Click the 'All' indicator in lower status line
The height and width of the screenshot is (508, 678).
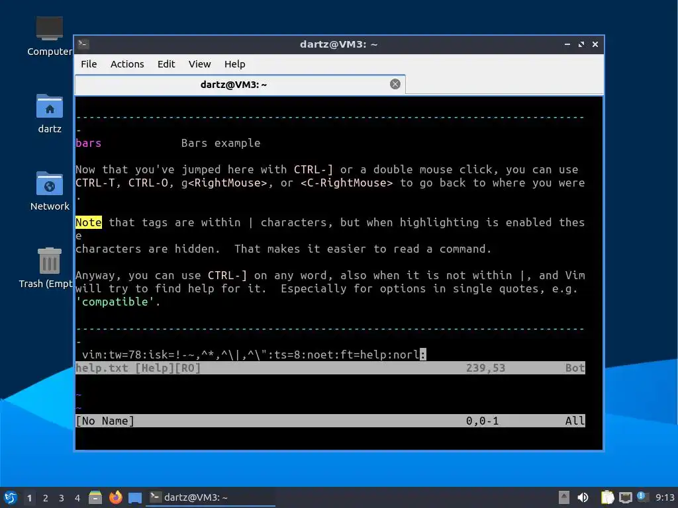pos(575,421)
